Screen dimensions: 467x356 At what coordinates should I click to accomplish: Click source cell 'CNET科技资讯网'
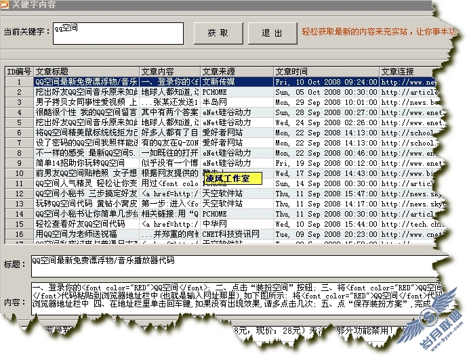pyautogui.click(x=237, y=234)
